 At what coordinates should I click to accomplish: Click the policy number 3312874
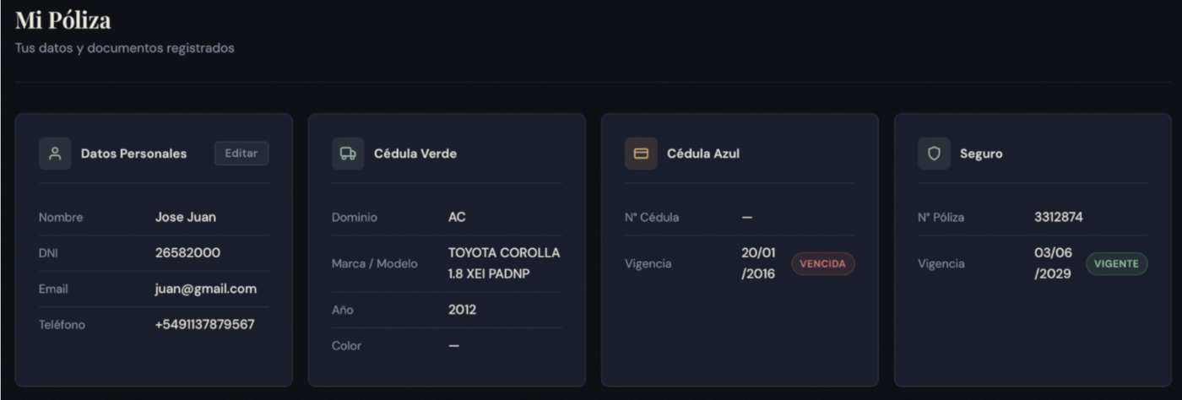pos(1059,217)
